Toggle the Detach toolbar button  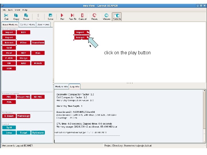tap(117, 17)
